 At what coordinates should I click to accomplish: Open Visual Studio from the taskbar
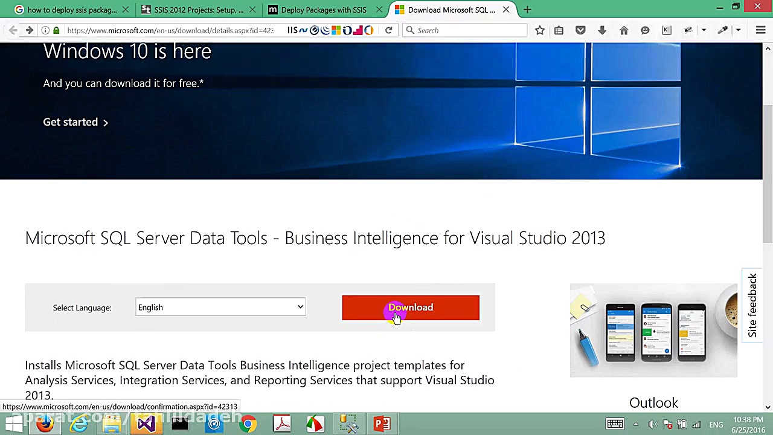click(x=146, y=424)
